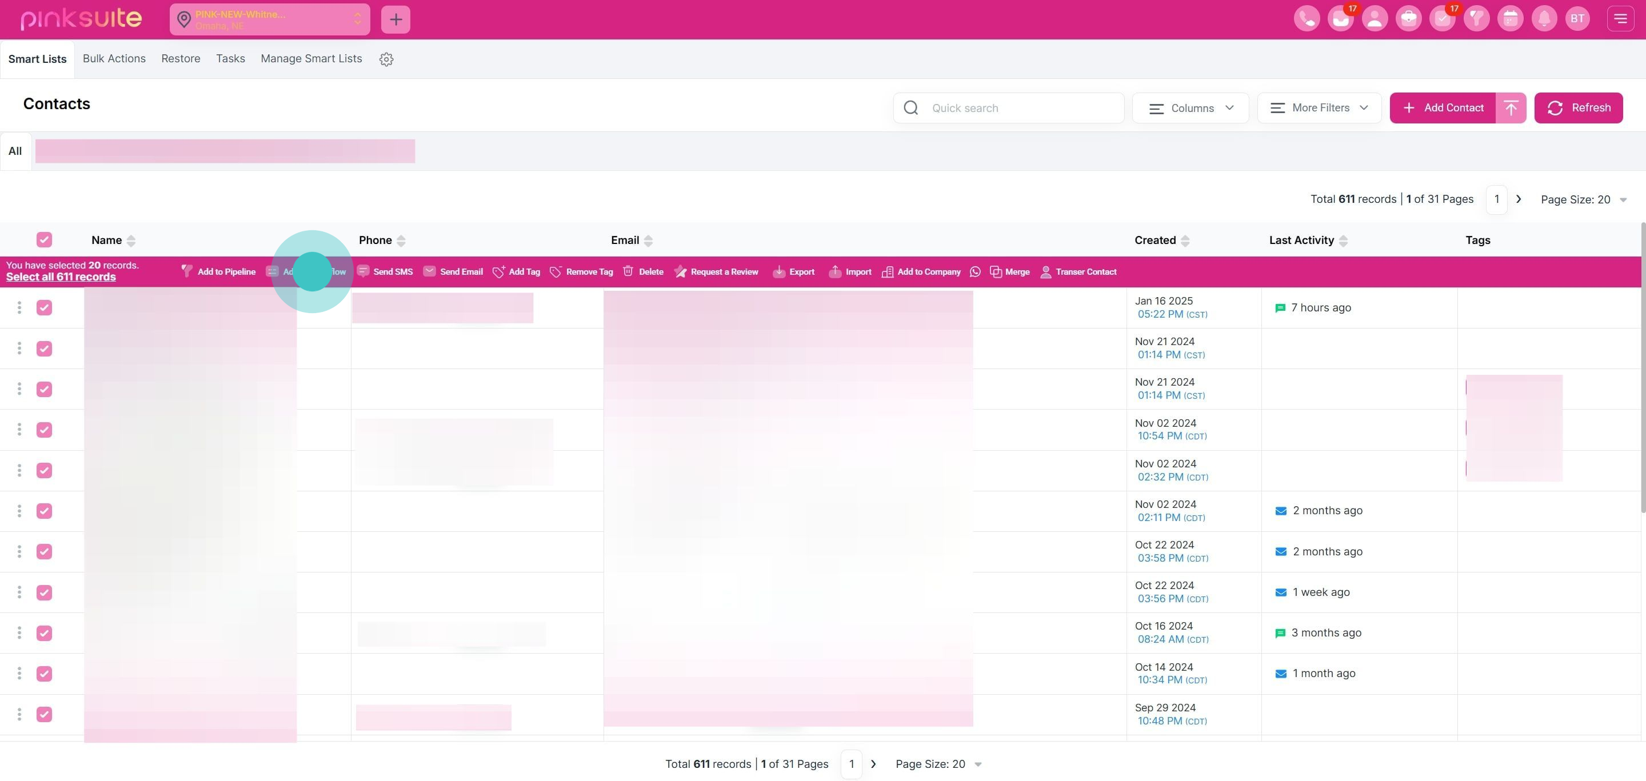Uncheck the contact created Oct 16 2024
This screenshot has height=781, width=1646.
[44, 633]
